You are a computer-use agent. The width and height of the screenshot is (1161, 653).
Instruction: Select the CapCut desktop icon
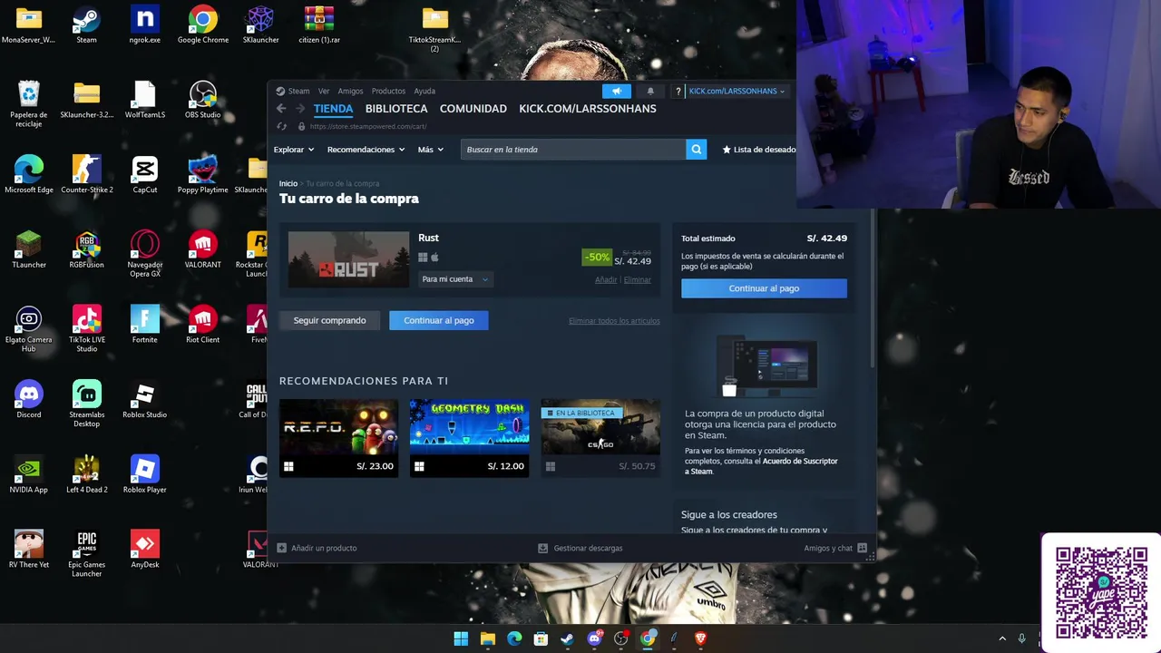tap(145, 174)
